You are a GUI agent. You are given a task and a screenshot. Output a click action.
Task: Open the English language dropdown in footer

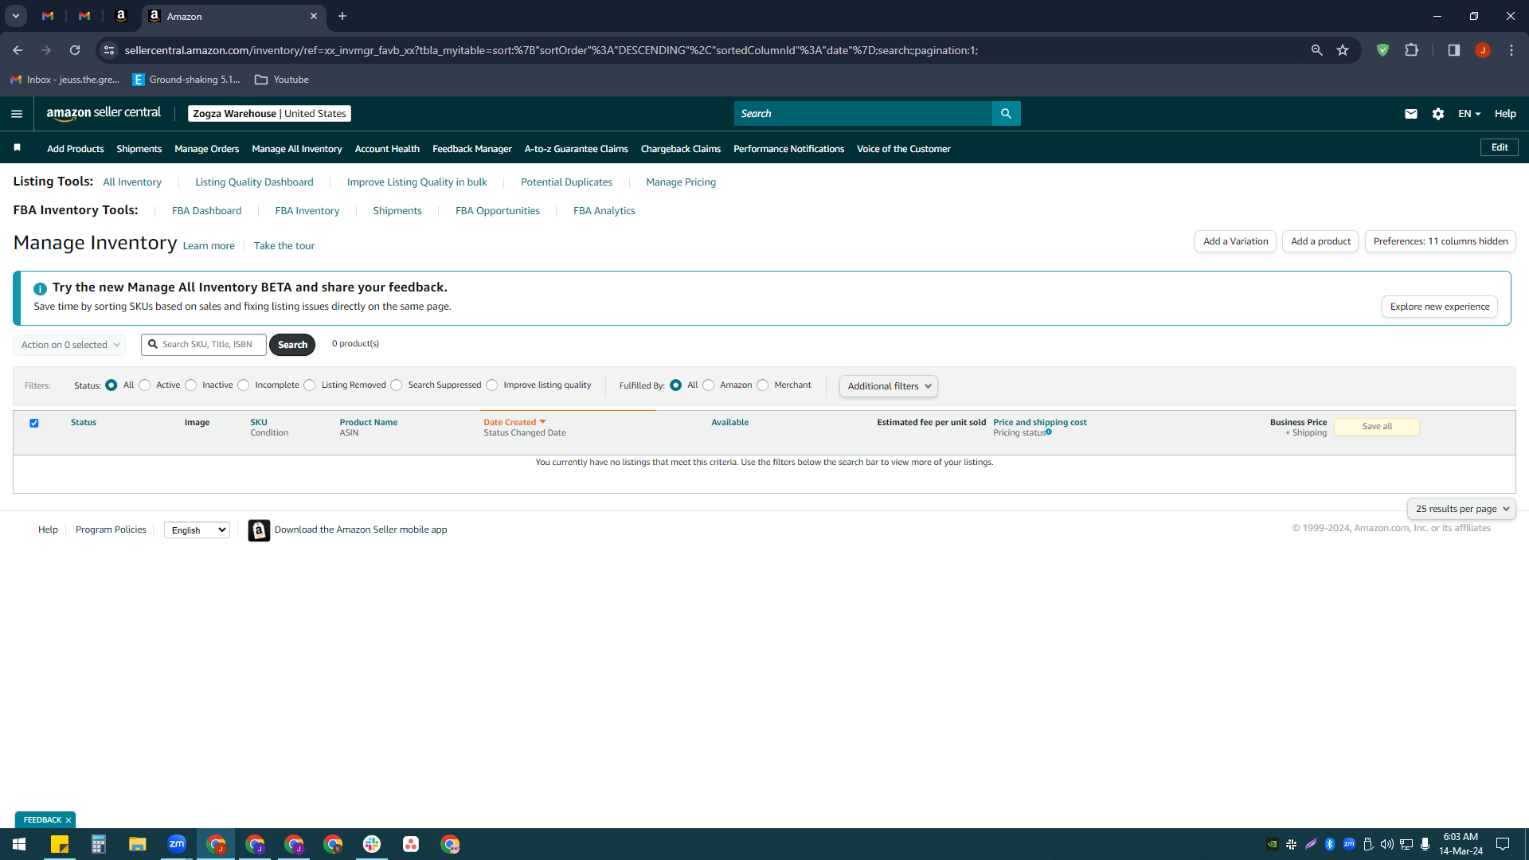197,530
